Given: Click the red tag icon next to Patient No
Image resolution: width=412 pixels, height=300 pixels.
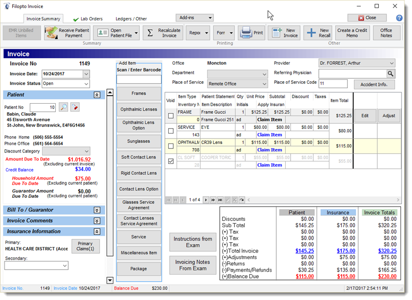Looking at the screenshot, I should 75,107.
